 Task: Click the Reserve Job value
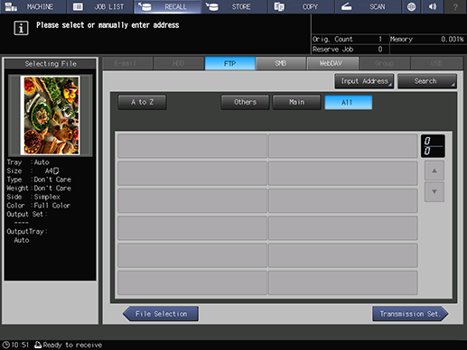pos(380,50)
